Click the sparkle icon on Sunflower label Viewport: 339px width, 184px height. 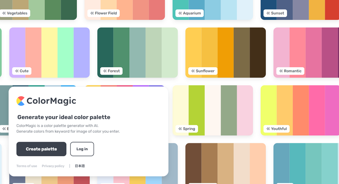pyautogui.click(x=193, y=71)
